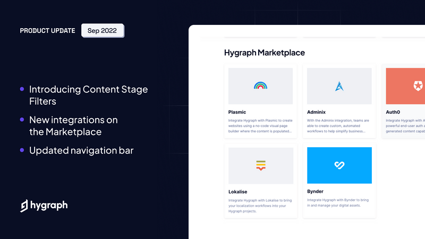The image size is (425, 239).
Task: Click the bullet dot beside Content Stage Filters
Action: tap(22, 89)
